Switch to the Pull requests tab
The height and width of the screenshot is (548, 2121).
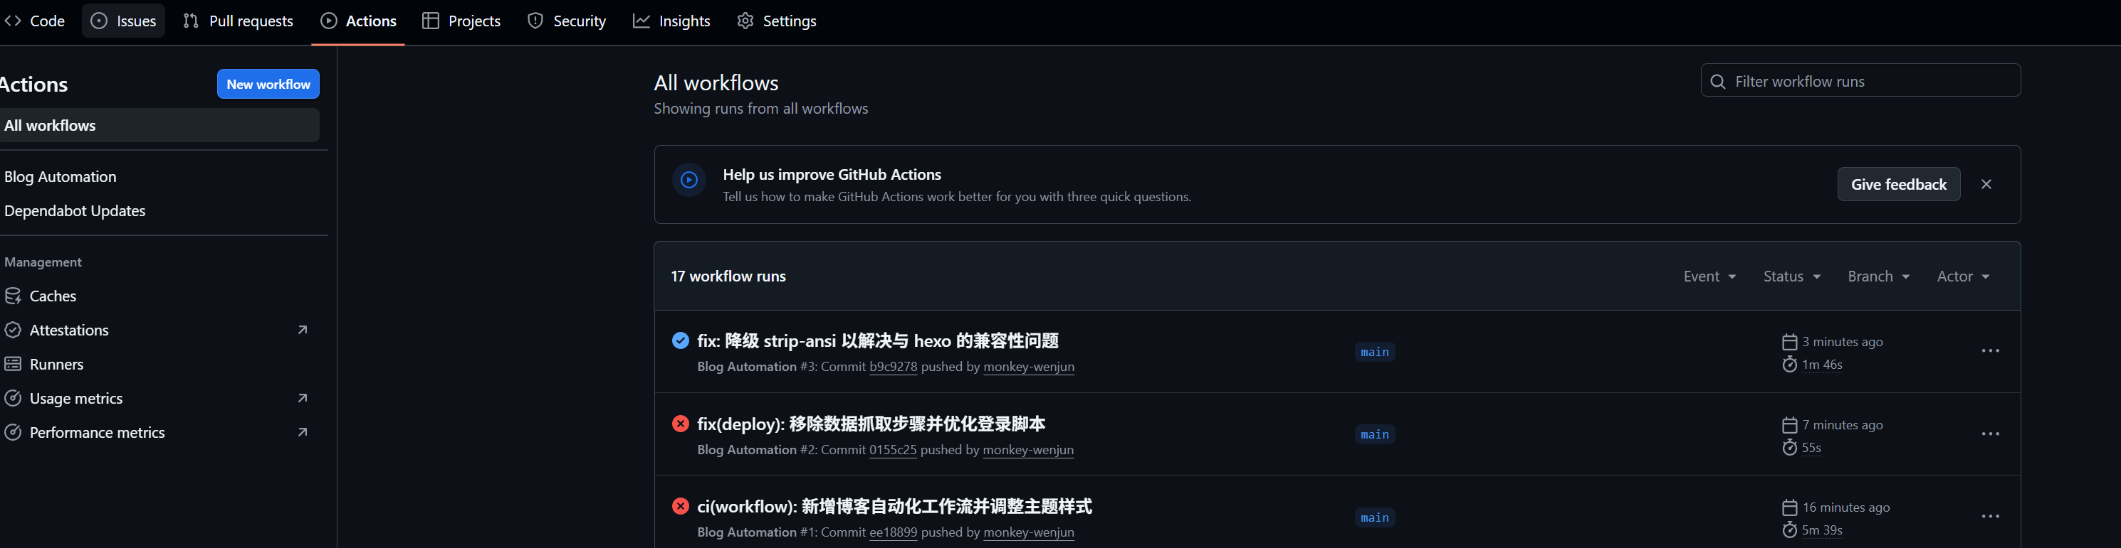tap(239, 21)
